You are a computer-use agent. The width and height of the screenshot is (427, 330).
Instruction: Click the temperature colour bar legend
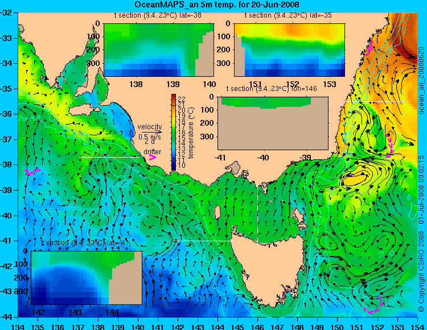174,132
